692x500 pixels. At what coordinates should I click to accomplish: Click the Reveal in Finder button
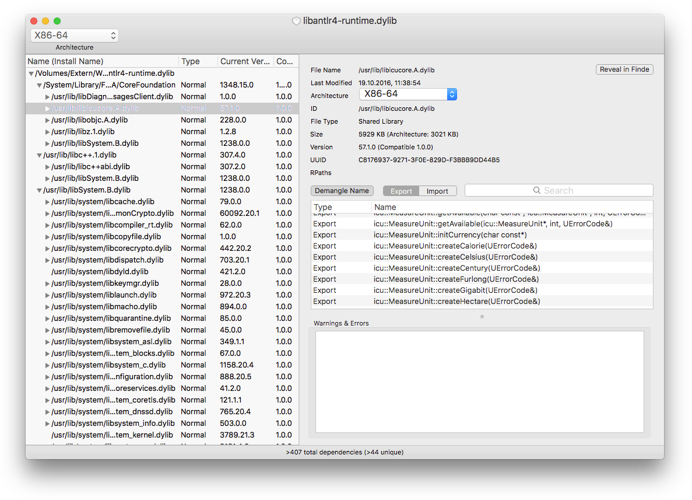(x=624, y=69)
